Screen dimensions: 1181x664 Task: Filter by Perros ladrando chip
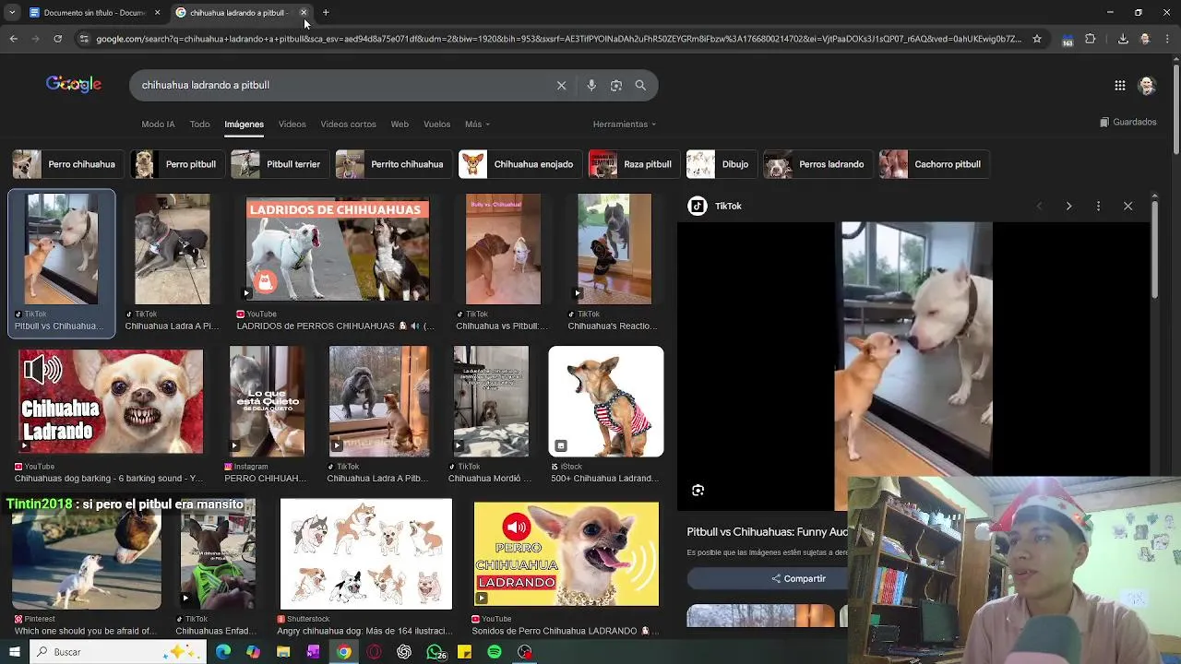click(x=817, y=164)
